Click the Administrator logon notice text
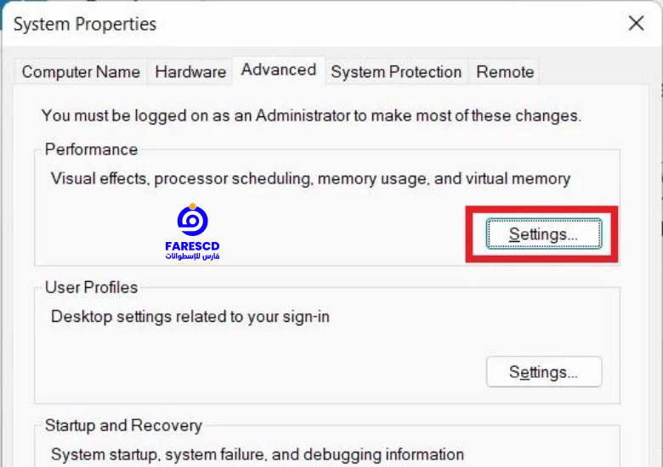 click(x=312, y=115)
